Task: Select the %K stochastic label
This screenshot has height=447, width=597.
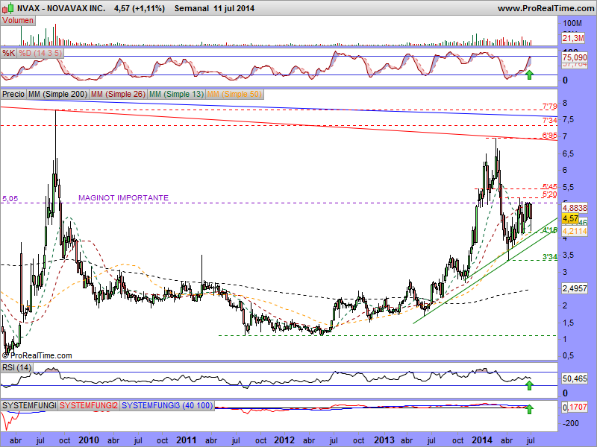Action: click(x=9, y=53)
